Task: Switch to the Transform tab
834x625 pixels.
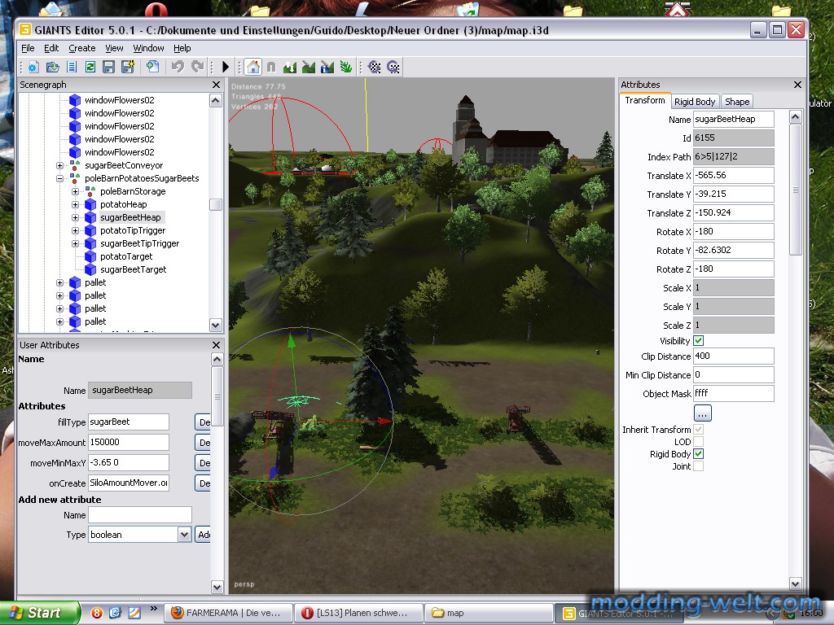Action: click(x=645, y=100)
